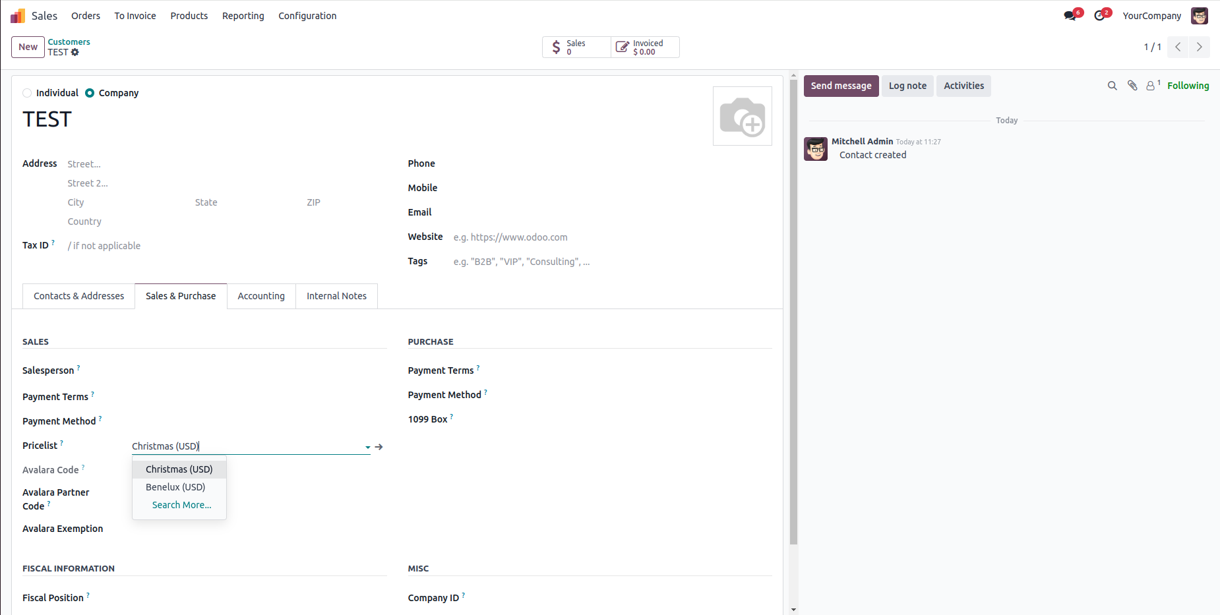The height and width of the screenshot is (615, 1220).
Task: Click Search More... link in dropdown
Action: coord(181,505)
